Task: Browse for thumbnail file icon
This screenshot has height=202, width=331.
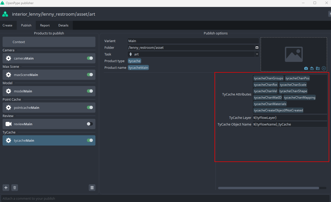Action: pos(318,68)
